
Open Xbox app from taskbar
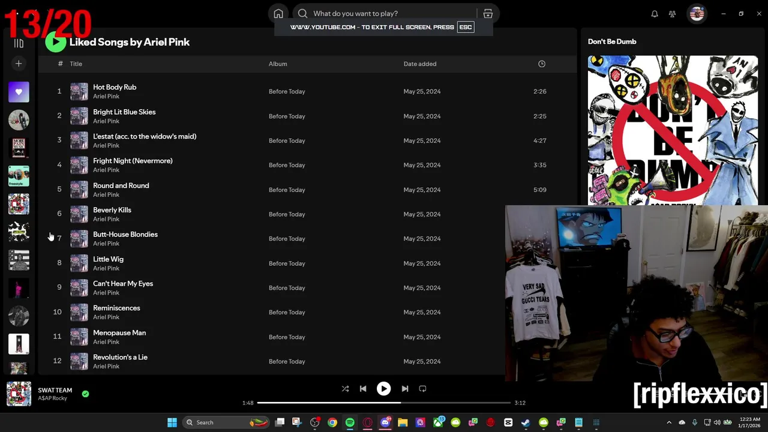[x=438, y=422]
